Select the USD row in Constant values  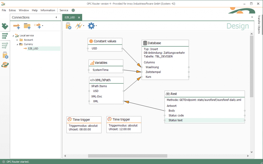click(105, 48)
